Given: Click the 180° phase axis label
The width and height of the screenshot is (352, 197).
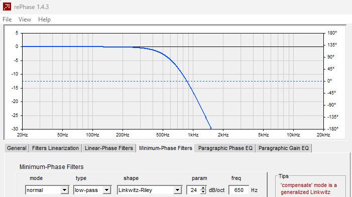Looking at the screenshot, I should point(332,33).
